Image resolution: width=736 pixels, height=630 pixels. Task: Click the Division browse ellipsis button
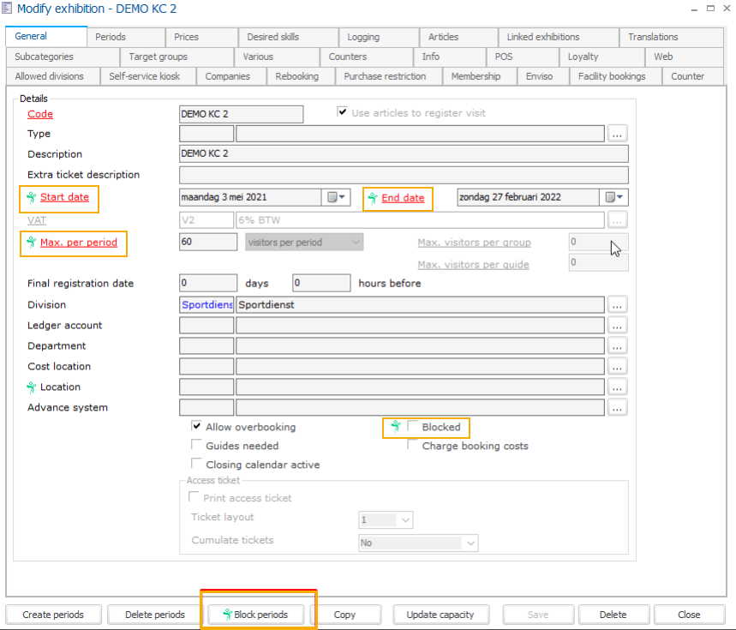pyautogui.click(x=618, y=305)
